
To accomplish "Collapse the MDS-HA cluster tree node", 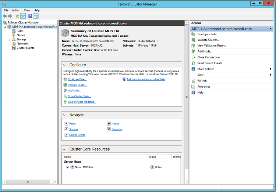I will tap(5, 27).
